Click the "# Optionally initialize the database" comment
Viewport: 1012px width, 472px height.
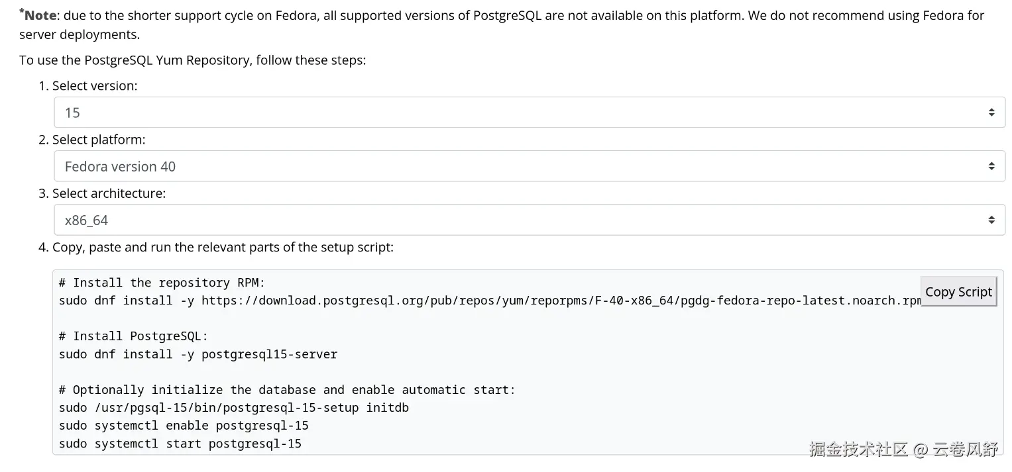287,390
